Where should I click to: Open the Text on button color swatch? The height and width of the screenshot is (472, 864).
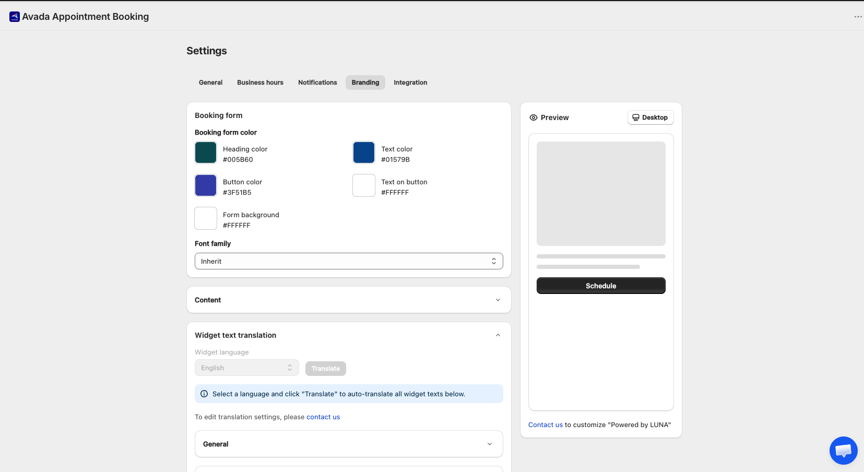coord(364,185)
